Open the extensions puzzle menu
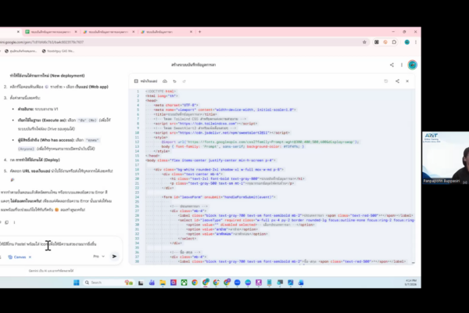 pos(394,42)
